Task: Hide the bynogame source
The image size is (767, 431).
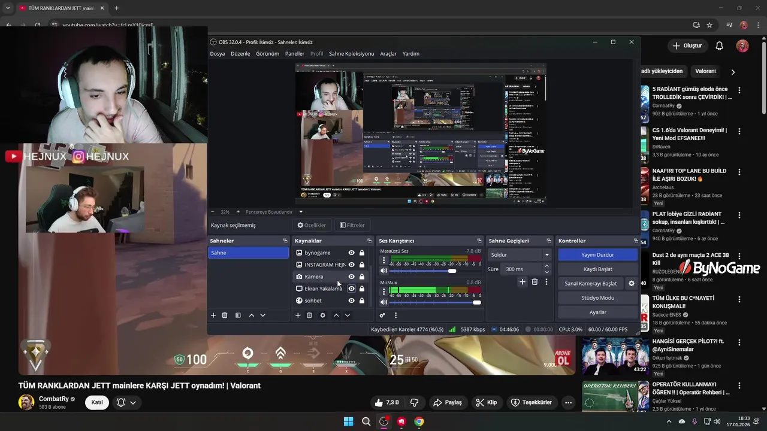Action: point(351,253)
